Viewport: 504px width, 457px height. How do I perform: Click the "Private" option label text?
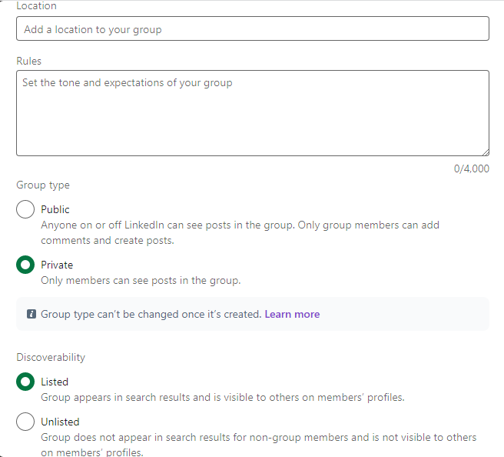[57, 265]
